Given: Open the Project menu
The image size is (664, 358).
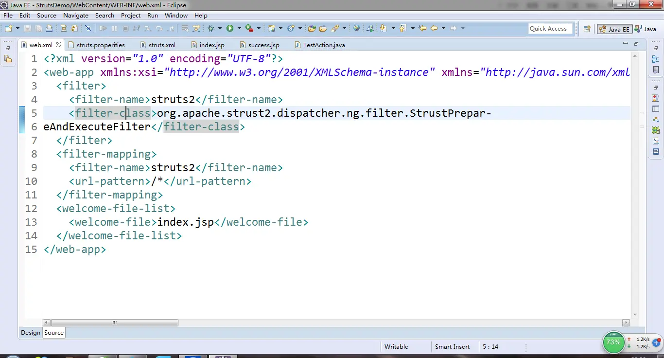Looking at the screenshot, I should [131, 16].
